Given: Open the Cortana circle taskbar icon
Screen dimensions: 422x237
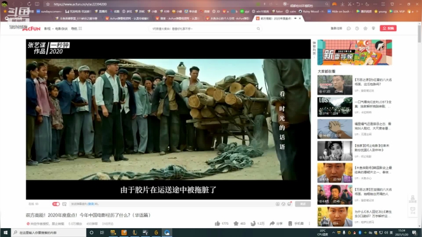Looking at the screenshot, I should pyautogui.click(x=91, y=232).
